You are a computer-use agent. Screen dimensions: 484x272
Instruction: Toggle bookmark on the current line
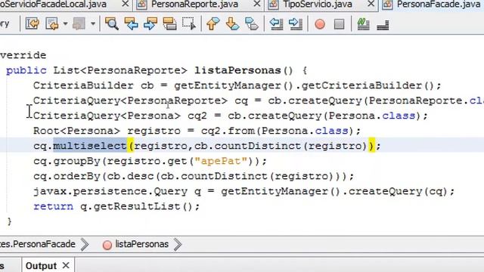(252, 23)
